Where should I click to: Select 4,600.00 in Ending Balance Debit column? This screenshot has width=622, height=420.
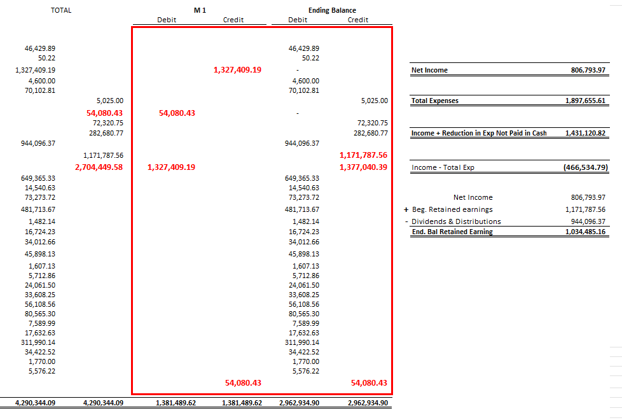306,81
